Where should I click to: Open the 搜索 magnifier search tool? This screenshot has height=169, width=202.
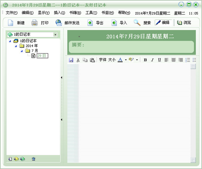[x=142, y=23]
